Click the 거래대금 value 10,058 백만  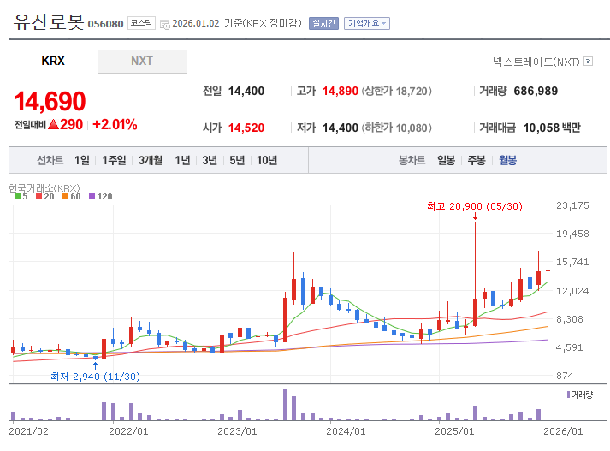pyautogui.click(x=552, y=128)
